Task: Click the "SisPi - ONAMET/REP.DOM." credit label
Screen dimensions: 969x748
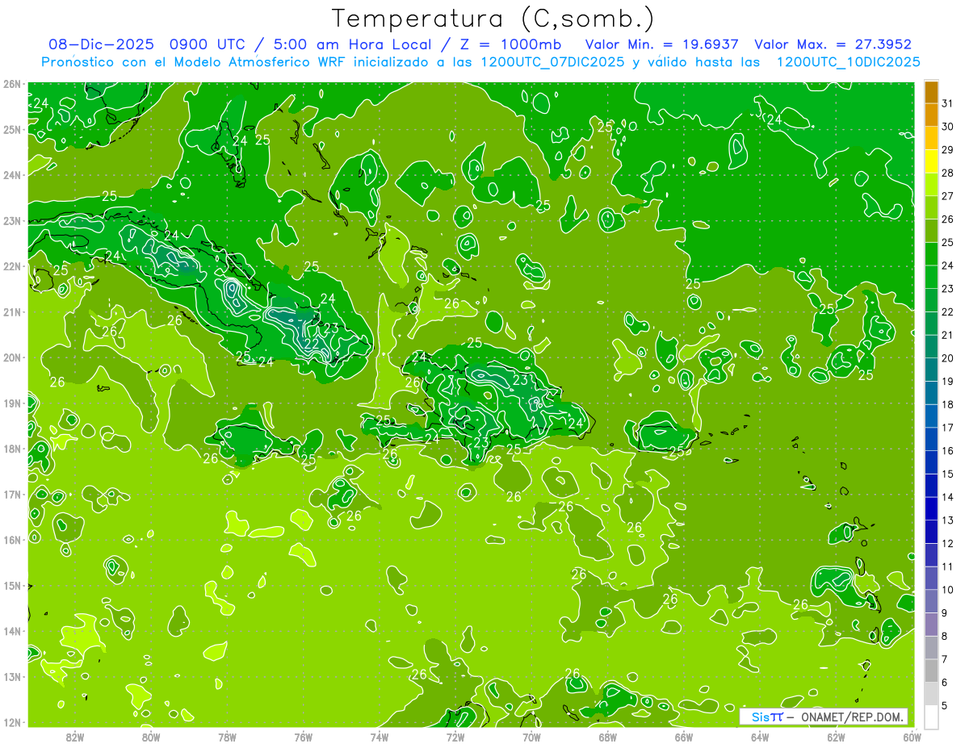Action: pos(824,717)
